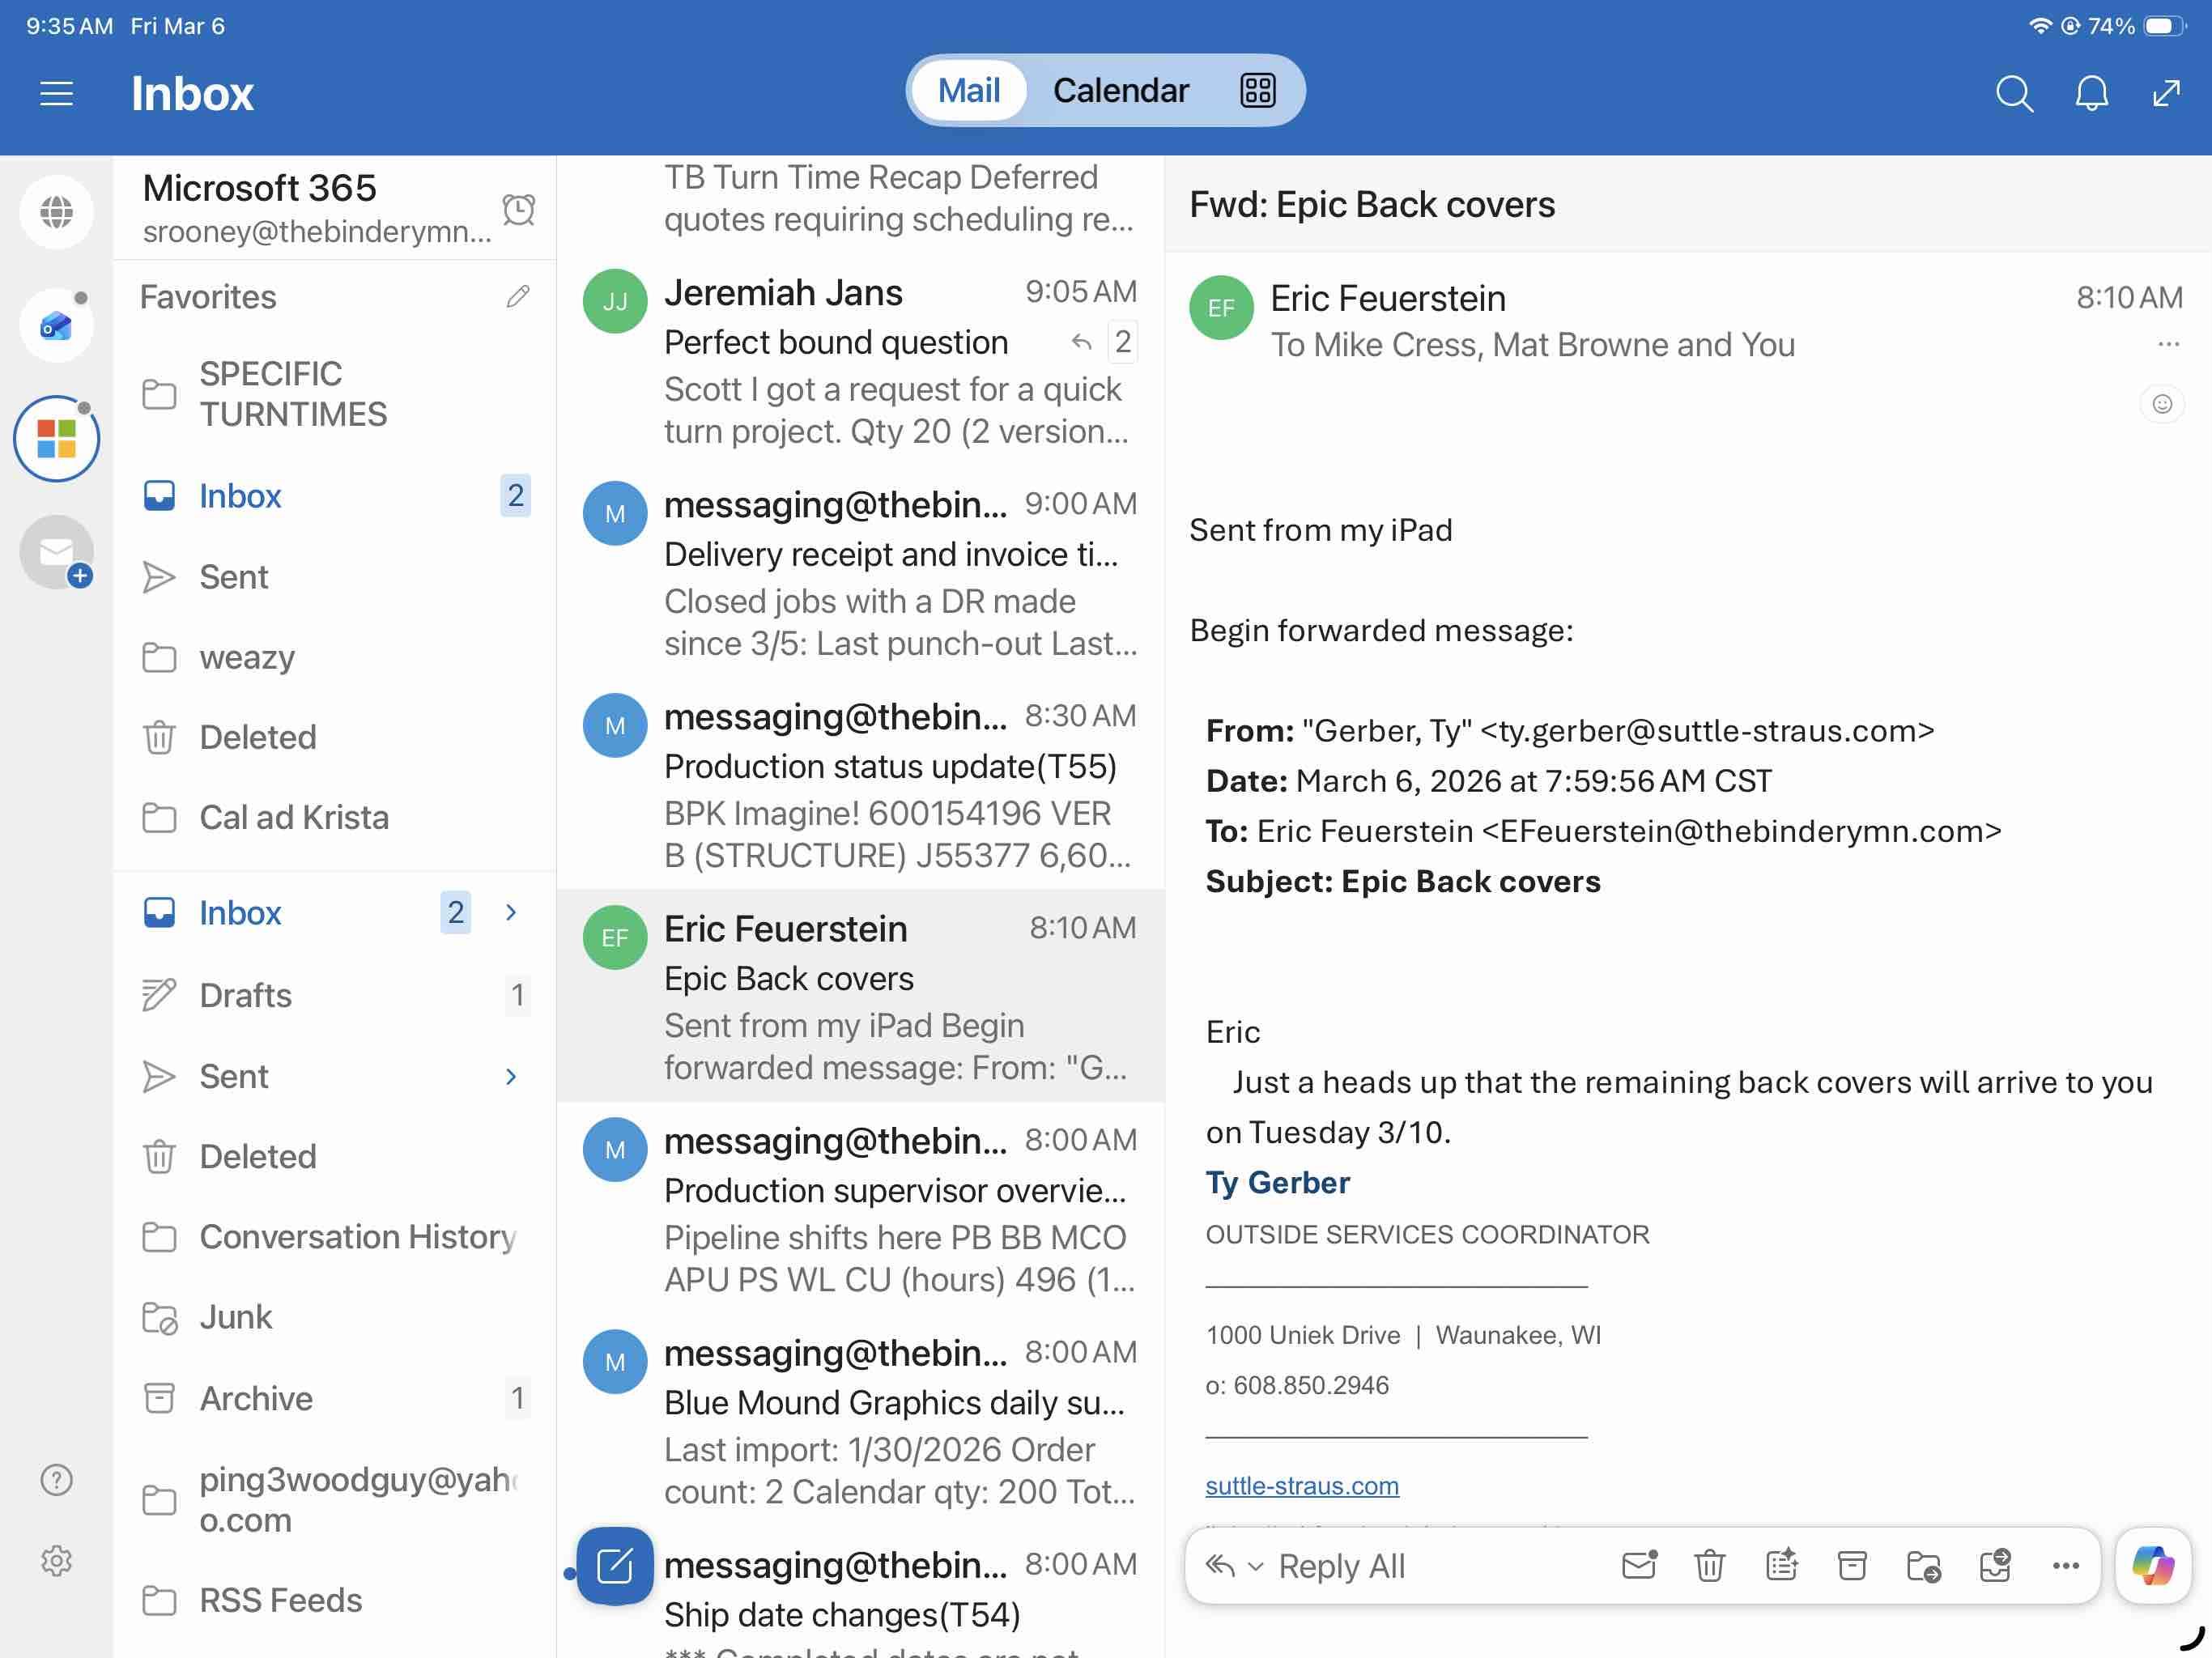Open the suttle-straus.com link

tap(1301, 1485)
